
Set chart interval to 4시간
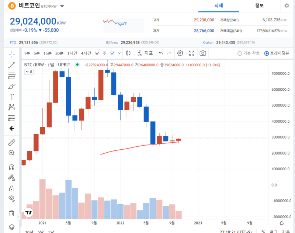pyautogui.click(x=86, y=53)
